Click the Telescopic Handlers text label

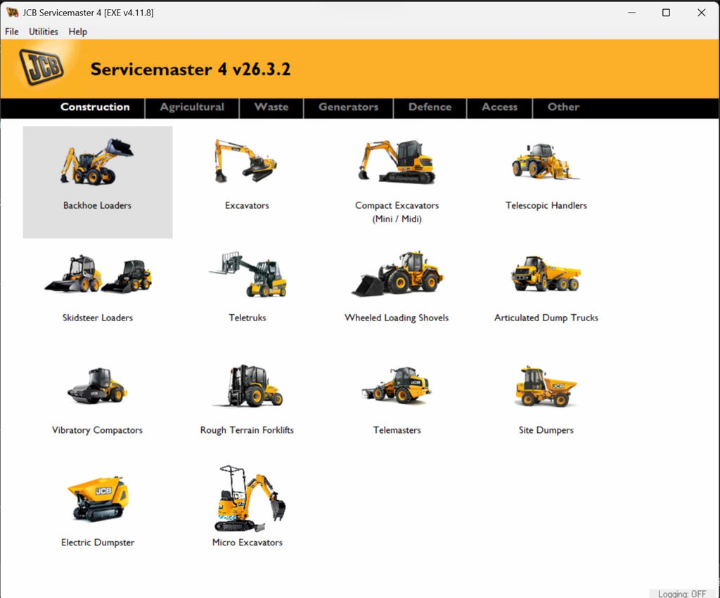point(546,206)
